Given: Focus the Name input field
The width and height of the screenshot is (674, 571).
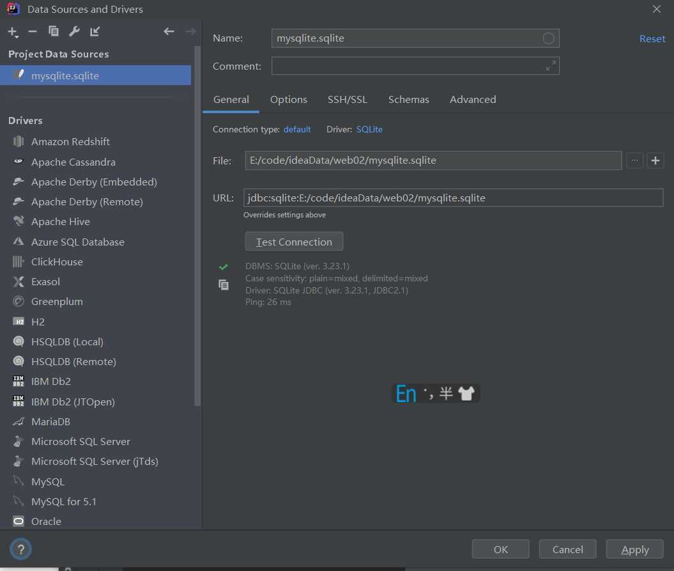Looking at the screenshot, I should tap(415, 38).
